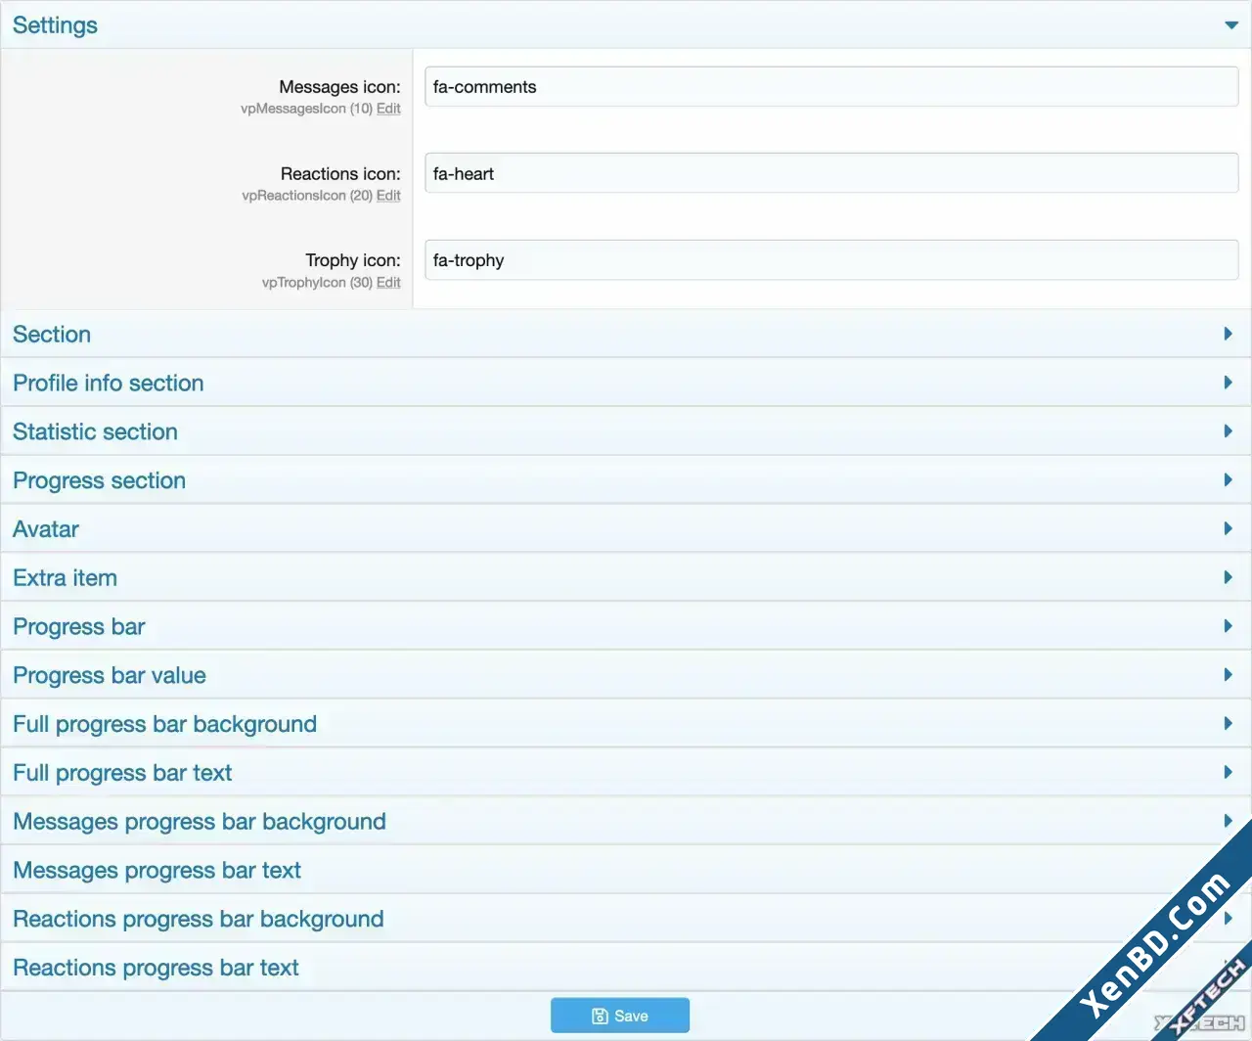Open Reactions progress bar text heading

[x=156, y=968]
